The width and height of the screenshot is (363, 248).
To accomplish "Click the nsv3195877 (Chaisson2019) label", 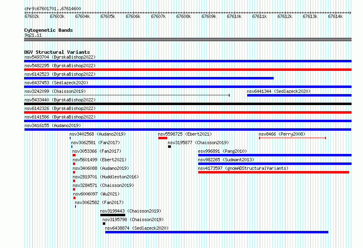I will [x=198, y=143].
